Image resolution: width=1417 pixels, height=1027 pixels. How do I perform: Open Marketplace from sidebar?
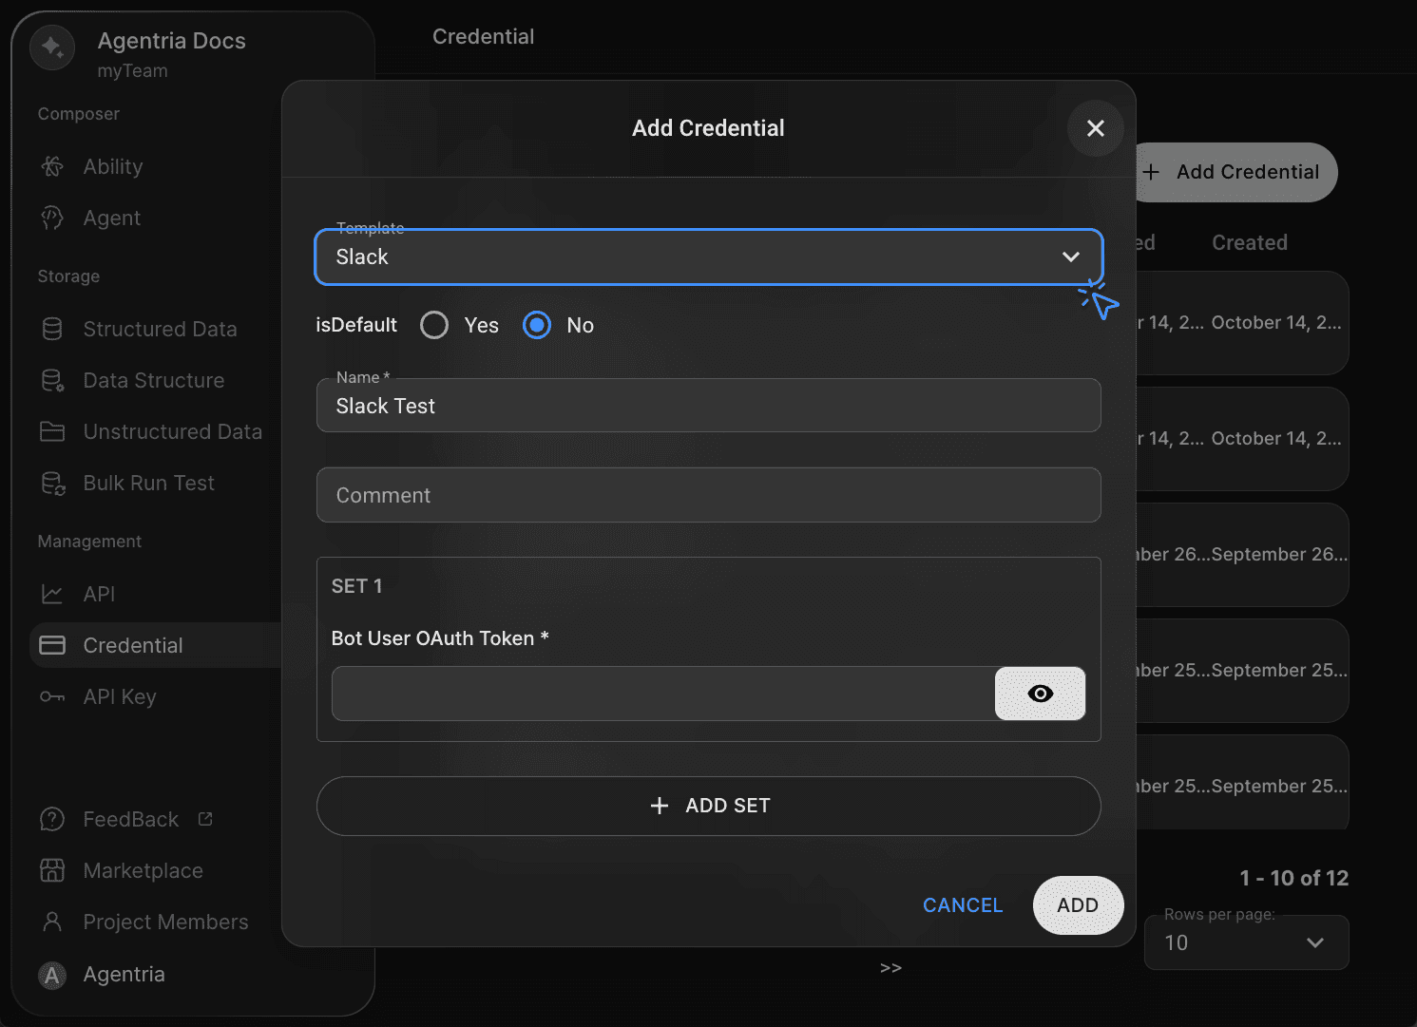click(144, 870)
